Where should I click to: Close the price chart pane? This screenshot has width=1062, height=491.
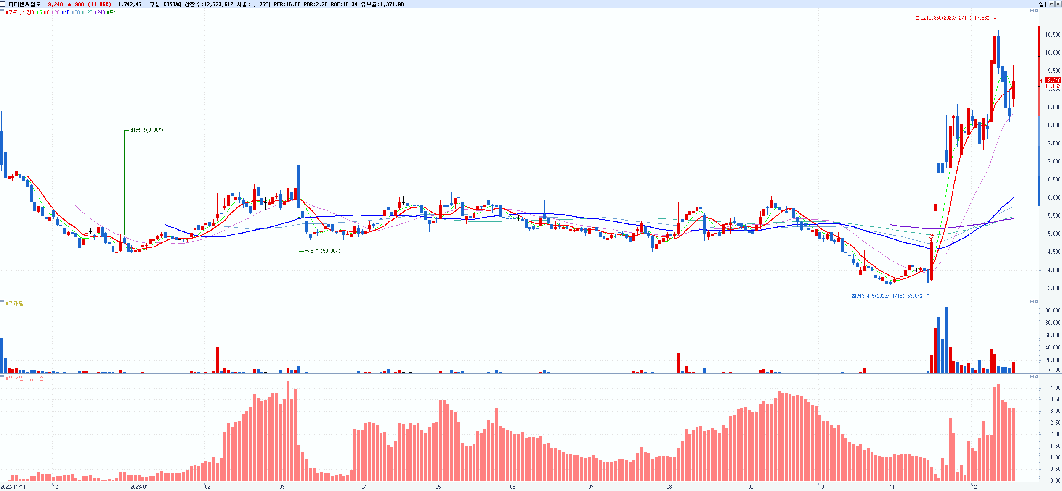pos(1036,11)
